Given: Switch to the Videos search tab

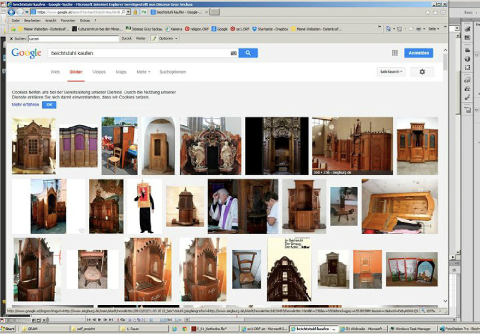Looking at the screenshot, I should click(99, 72).
